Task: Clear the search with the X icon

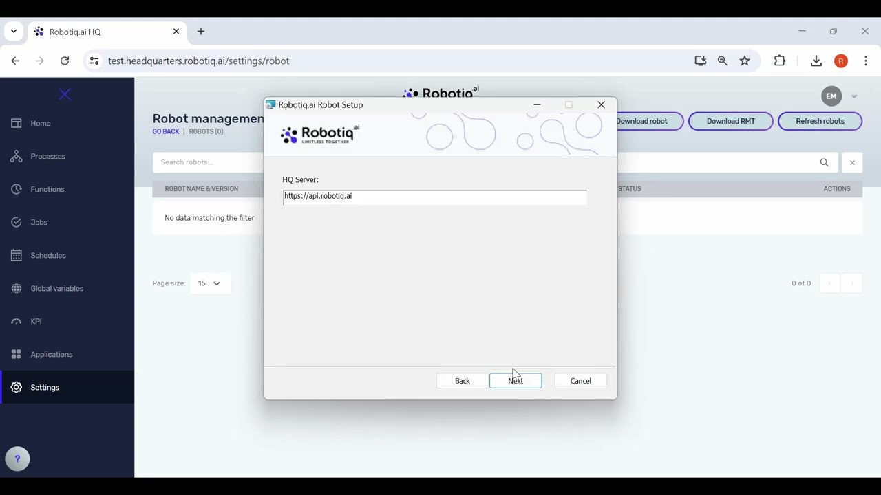Action: click(x=852, y=163)
